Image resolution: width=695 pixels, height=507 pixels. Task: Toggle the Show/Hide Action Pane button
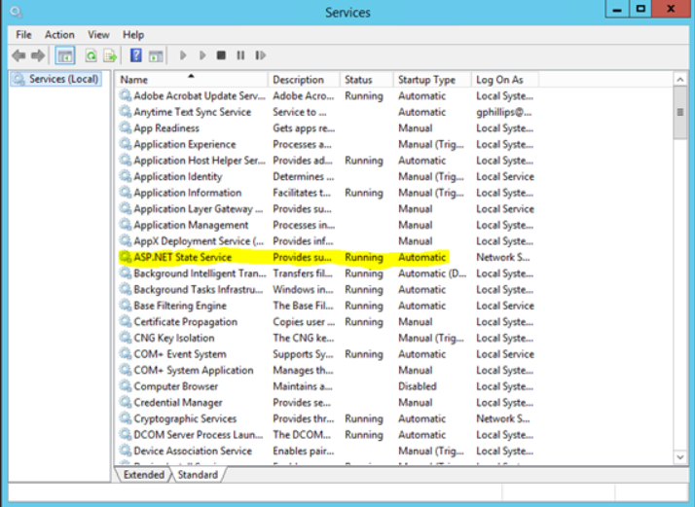pos(156,55)
